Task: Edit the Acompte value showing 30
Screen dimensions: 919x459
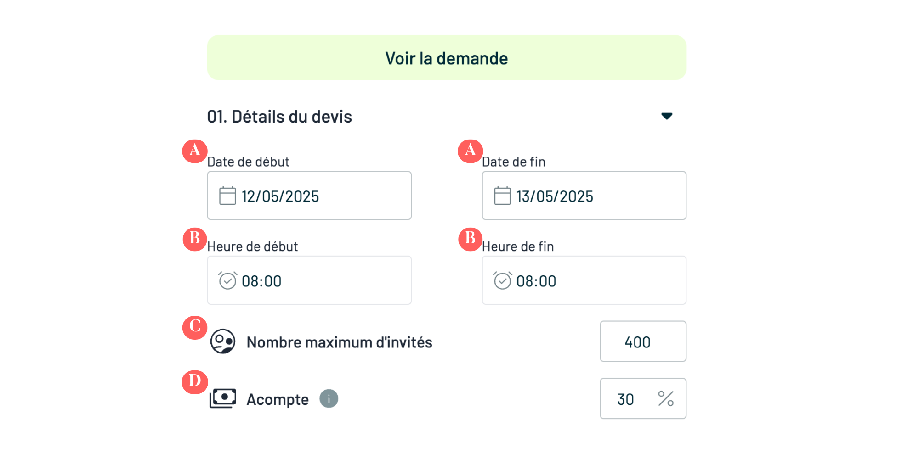Action: (626, 399)
